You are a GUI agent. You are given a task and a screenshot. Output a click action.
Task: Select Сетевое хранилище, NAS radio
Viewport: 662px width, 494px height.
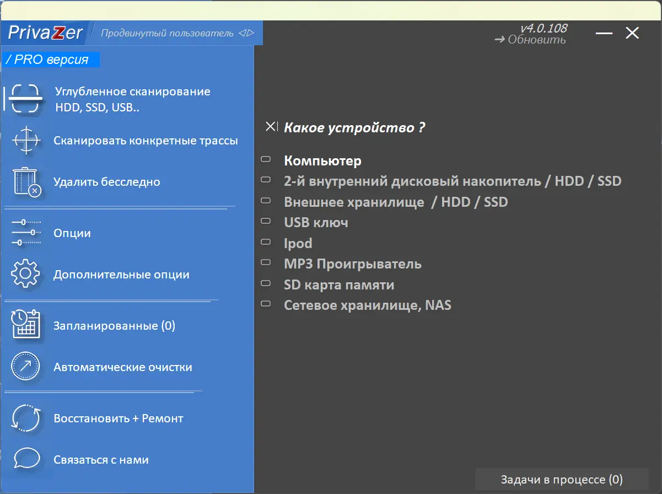266,304
